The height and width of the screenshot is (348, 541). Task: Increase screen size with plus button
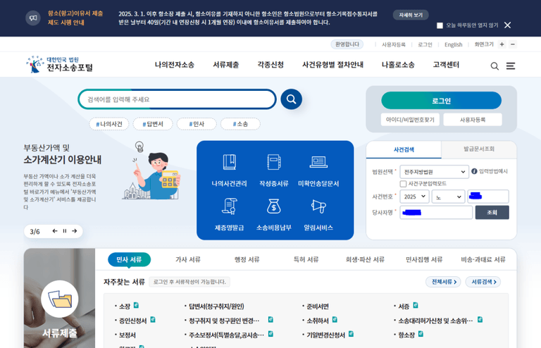502,44
